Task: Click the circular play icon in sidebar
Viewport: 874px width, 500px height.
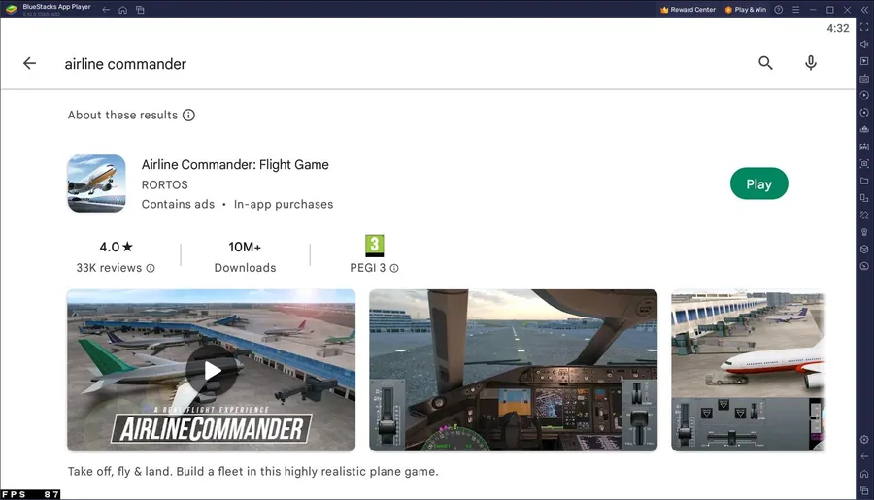Action: tap(864, 95)
